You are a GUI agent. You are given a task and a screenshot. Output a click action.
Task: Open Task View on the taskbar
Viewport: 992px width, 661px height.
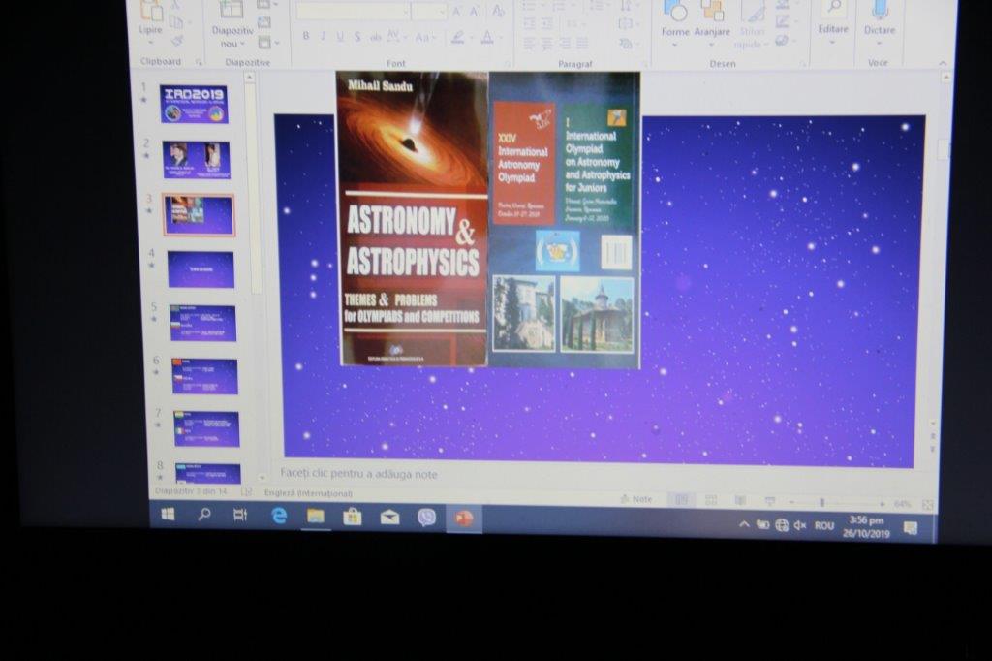coord(240,516)
